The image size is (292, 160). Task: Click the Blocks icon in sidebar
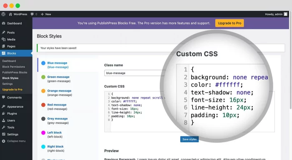(x=3, y=53)
